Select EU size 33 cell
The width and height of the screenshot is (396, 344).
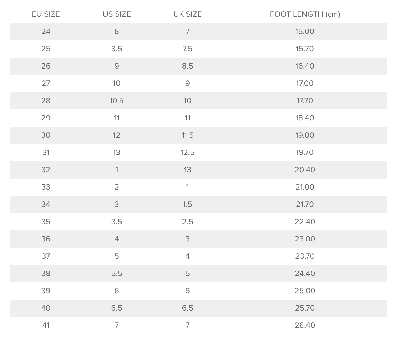[x=46, y=187]
